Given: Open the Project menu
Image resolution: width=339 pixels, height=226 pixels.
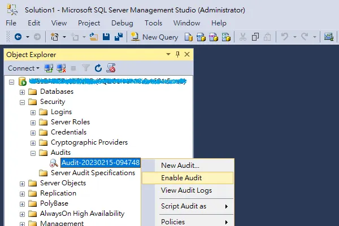Looking at the screenshot, I should coord(89,23).
